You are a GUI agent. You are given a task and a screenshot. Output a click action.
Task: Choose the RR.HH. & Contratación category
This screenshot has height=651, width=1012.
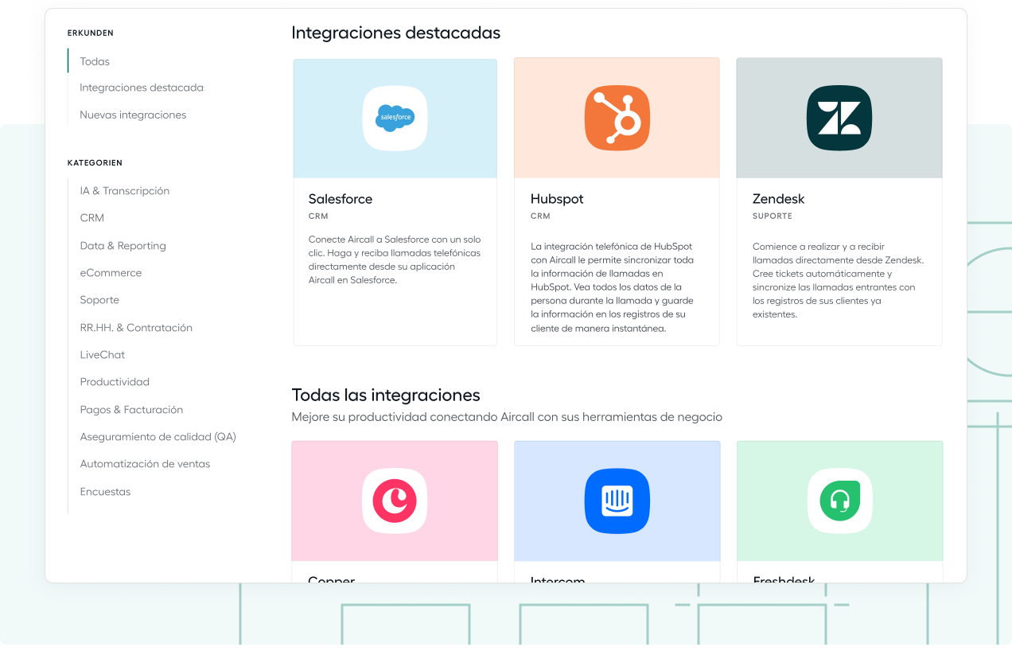[x=136, y=328]
